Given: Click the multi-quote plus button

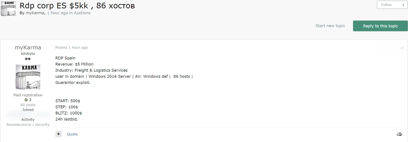Looking at the screenshot, I should pos(59,134).
